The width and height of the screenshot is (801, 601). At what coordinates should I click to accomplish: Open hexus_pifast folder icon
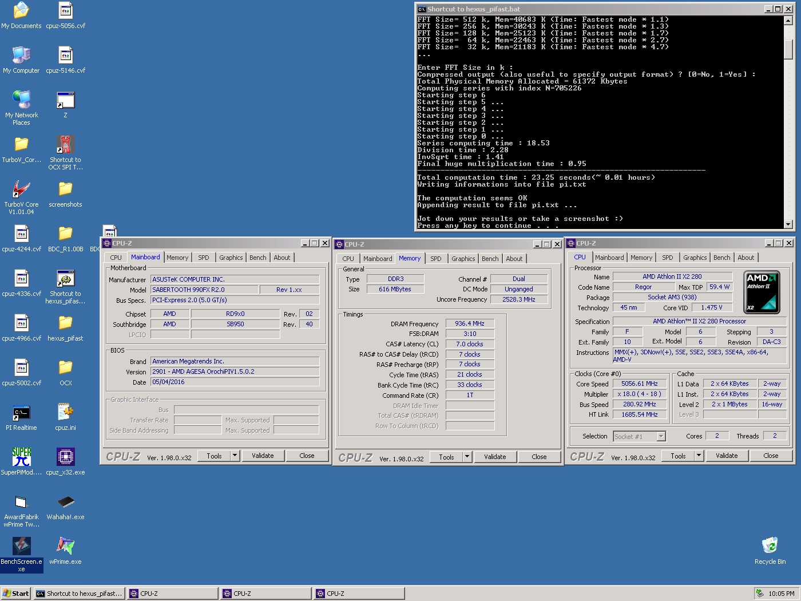pos(65,328)
